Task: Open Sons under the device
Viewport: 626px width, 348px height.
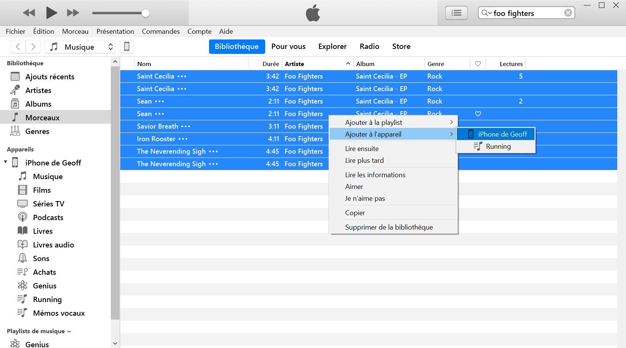Action: 41,258
